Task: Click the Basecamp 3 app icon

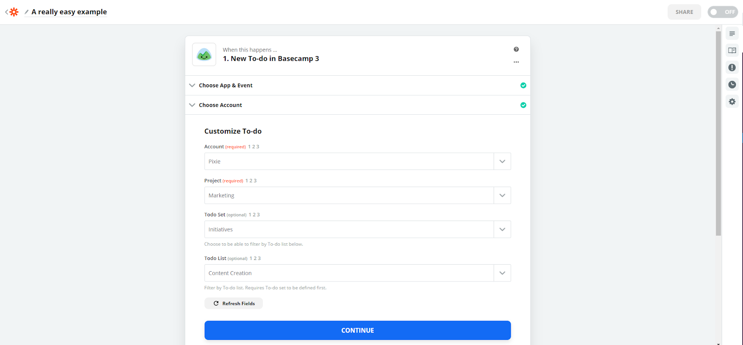Action: point(204,55)
